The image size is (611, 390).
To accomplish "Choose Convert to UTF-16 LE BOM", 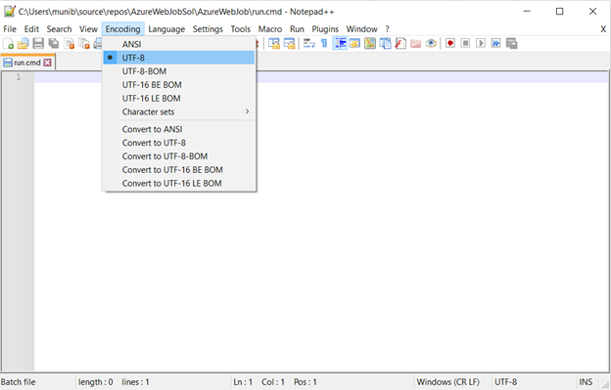I will 179,184.
